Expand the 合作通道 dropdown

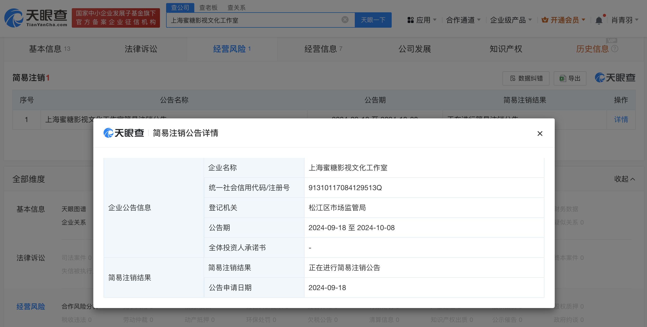[x=463, y=20]
